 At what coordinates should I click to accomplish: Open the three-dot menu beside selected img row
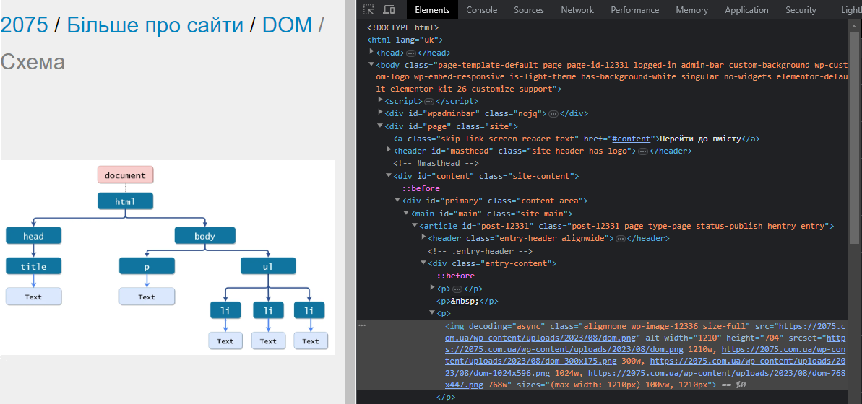(x=362, y=325)
